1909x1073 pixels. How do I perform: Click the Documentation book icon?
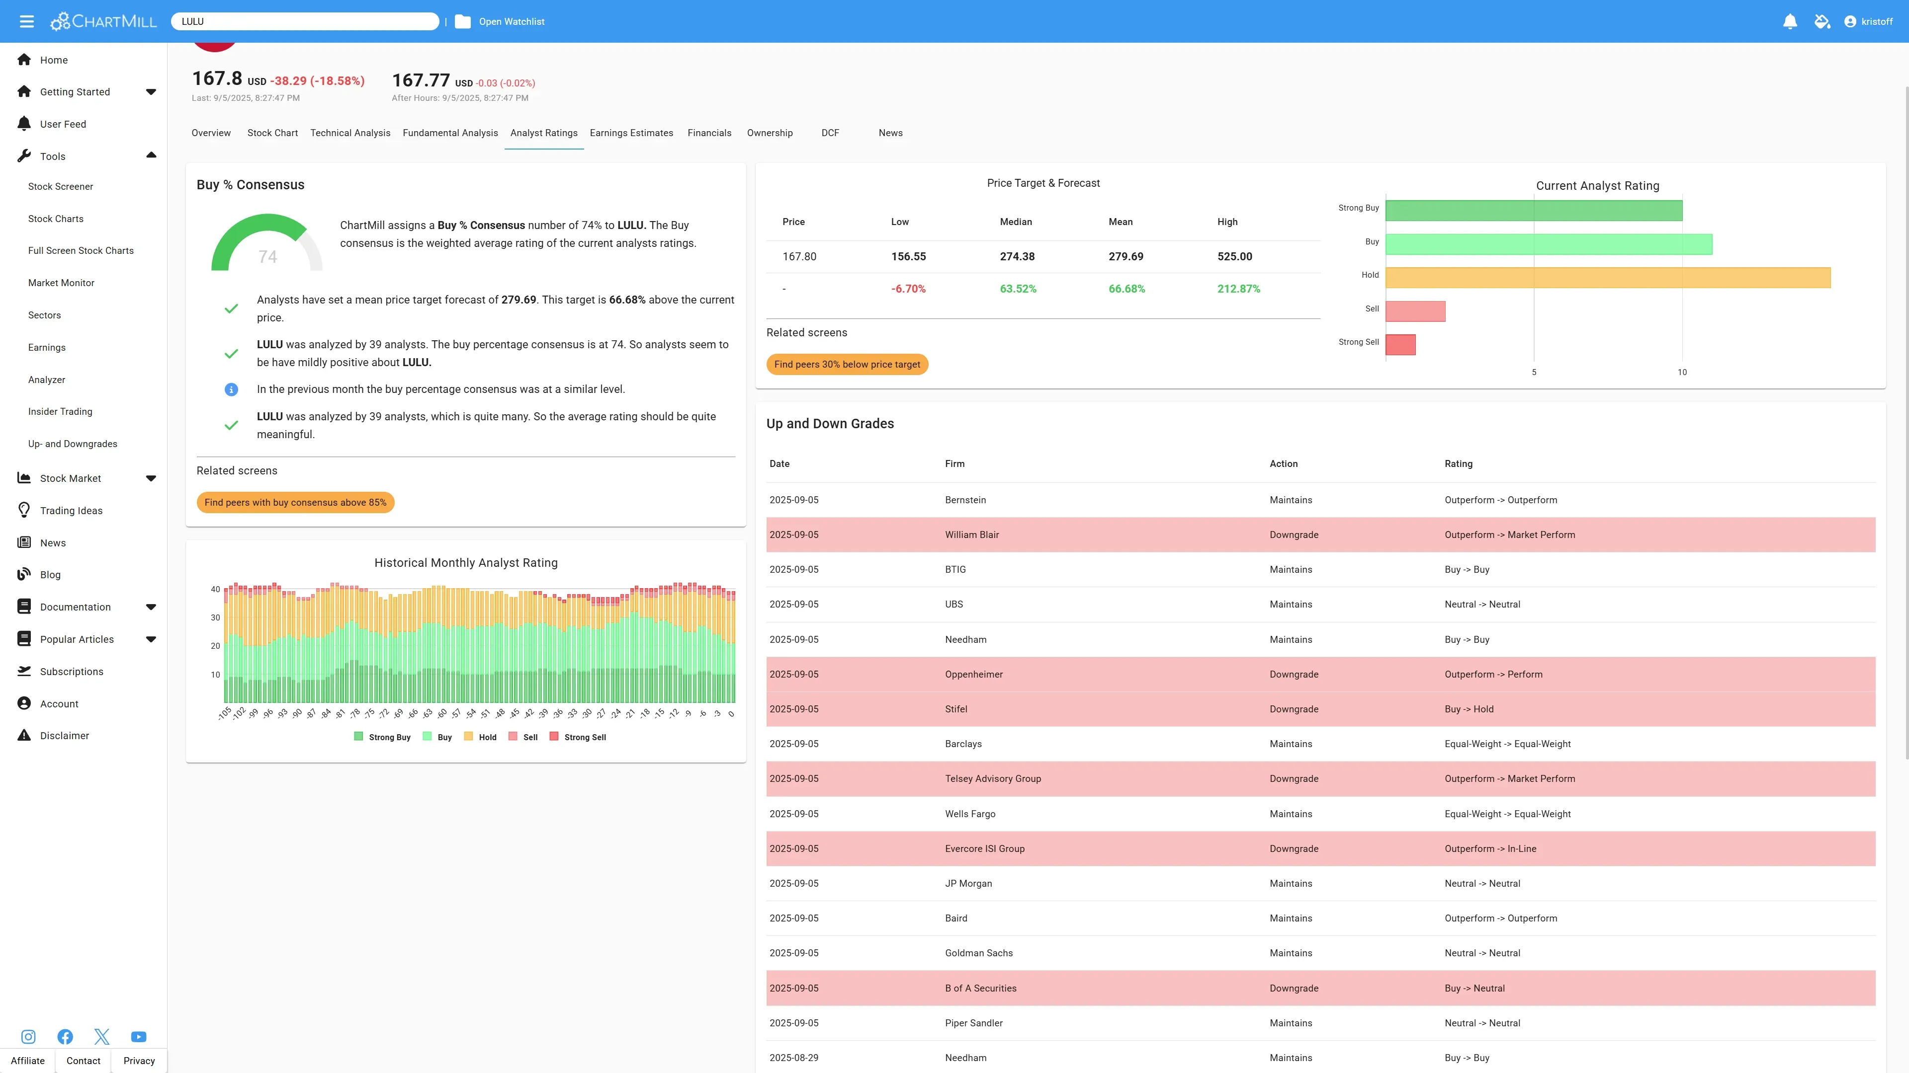(24, 607)
